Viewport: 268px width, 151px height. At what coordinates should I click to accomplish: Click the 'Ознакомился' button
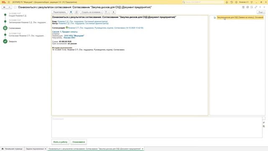pyautogui.click(x=79, y=142)
